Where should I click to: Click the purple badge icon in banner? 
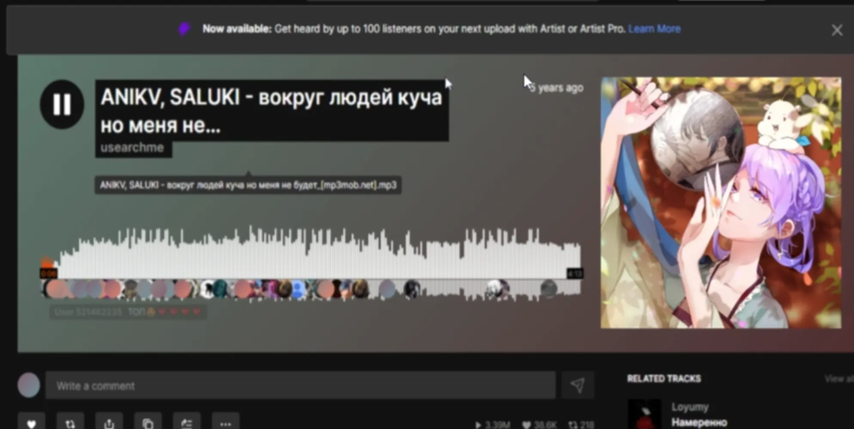pos(184,29)
